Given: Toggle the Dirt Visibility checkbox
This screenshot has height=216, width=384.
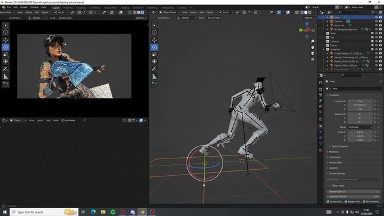Looking at the screenshot, I should [x=364, y=202].
